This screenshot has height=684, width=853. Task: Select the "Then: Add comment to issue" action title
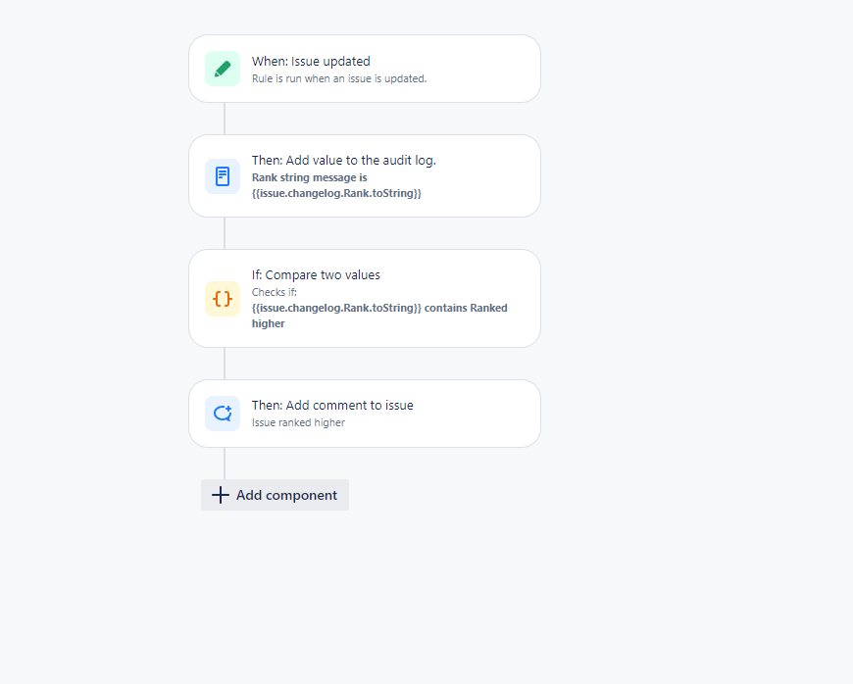[332, 406]
